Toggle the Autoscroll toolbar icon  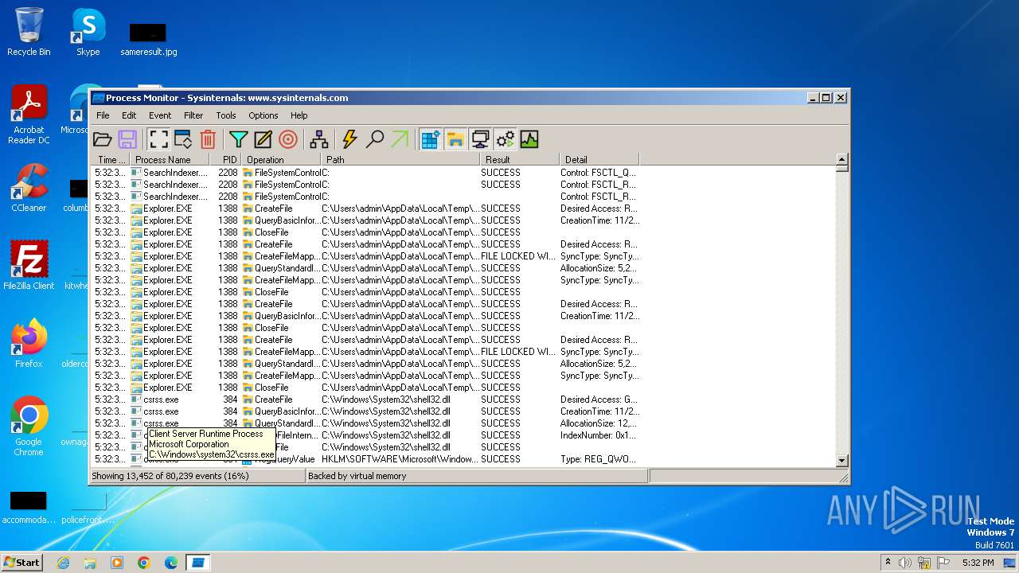pyautogui.click(x=183, y=140)
